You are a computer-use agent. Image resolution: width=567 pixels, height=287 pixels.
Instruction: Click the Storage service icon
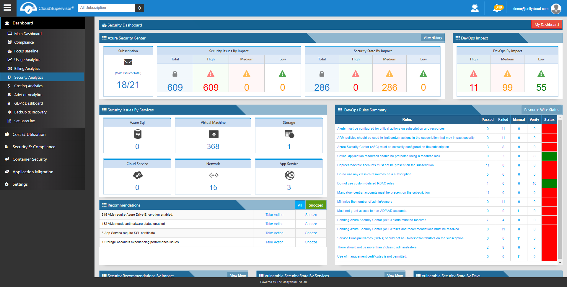(289, 134)
